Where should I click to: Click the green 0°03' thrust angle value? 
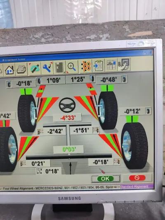[x=68, y=149]
